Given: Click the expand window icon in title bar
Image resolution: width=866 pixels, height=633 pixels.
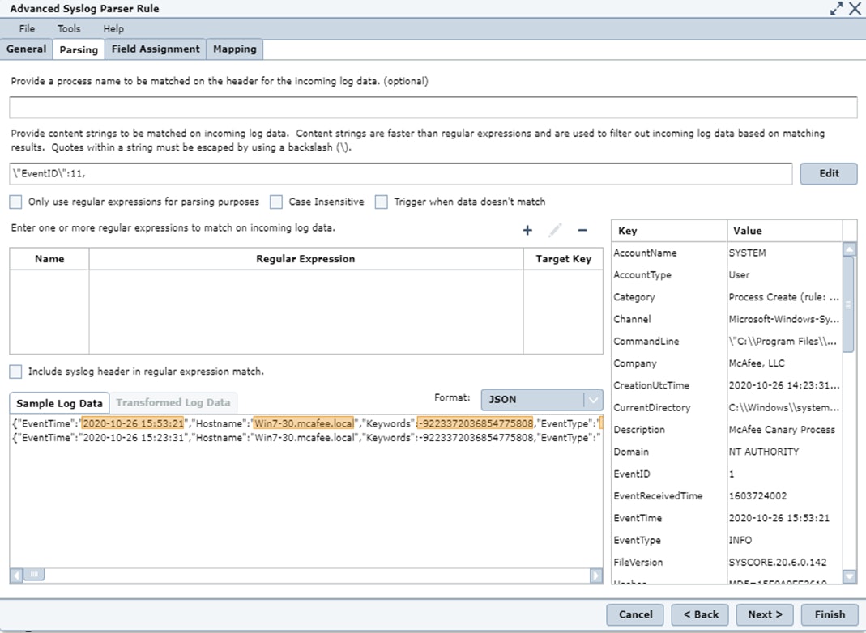Looking at the screenshot, I should pyautogui.click(x=837, y=9).
